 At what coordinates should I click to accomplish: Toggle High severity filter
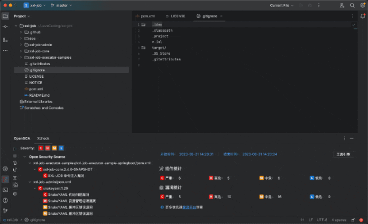[x=48, y=148]
